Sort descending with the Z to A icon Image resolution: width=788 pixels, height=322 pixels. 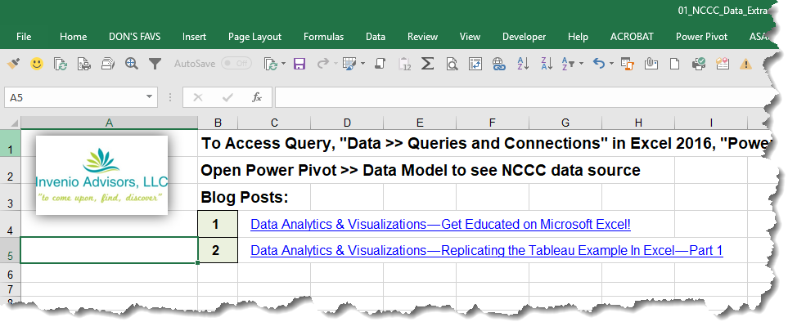(547, 64)
